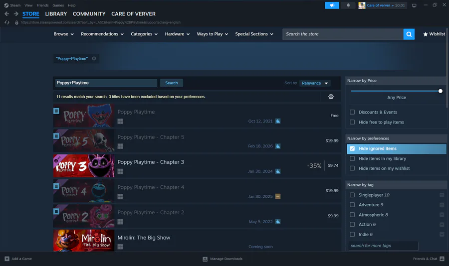Open the Care of verver account dropdown
This screenshot has width=449, height=266.
[x=386, y=5]
